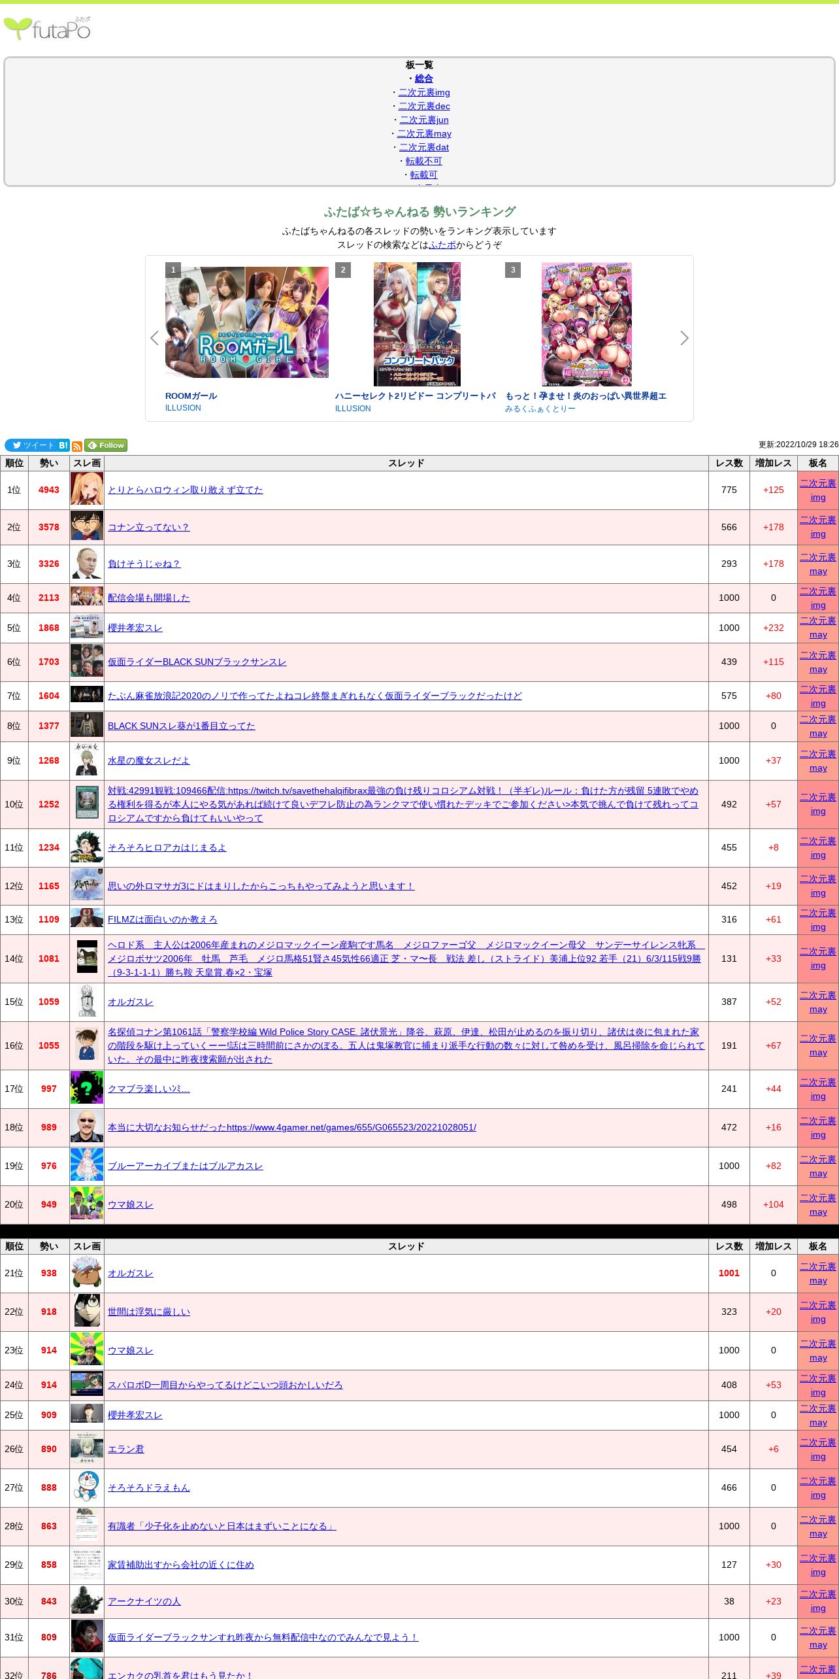Image resolution: width=839 pixels, height=1679 pixels.
Task: Open thread とりとらハロウィン取り敢えず立てた
Action: tap(186, 490)
